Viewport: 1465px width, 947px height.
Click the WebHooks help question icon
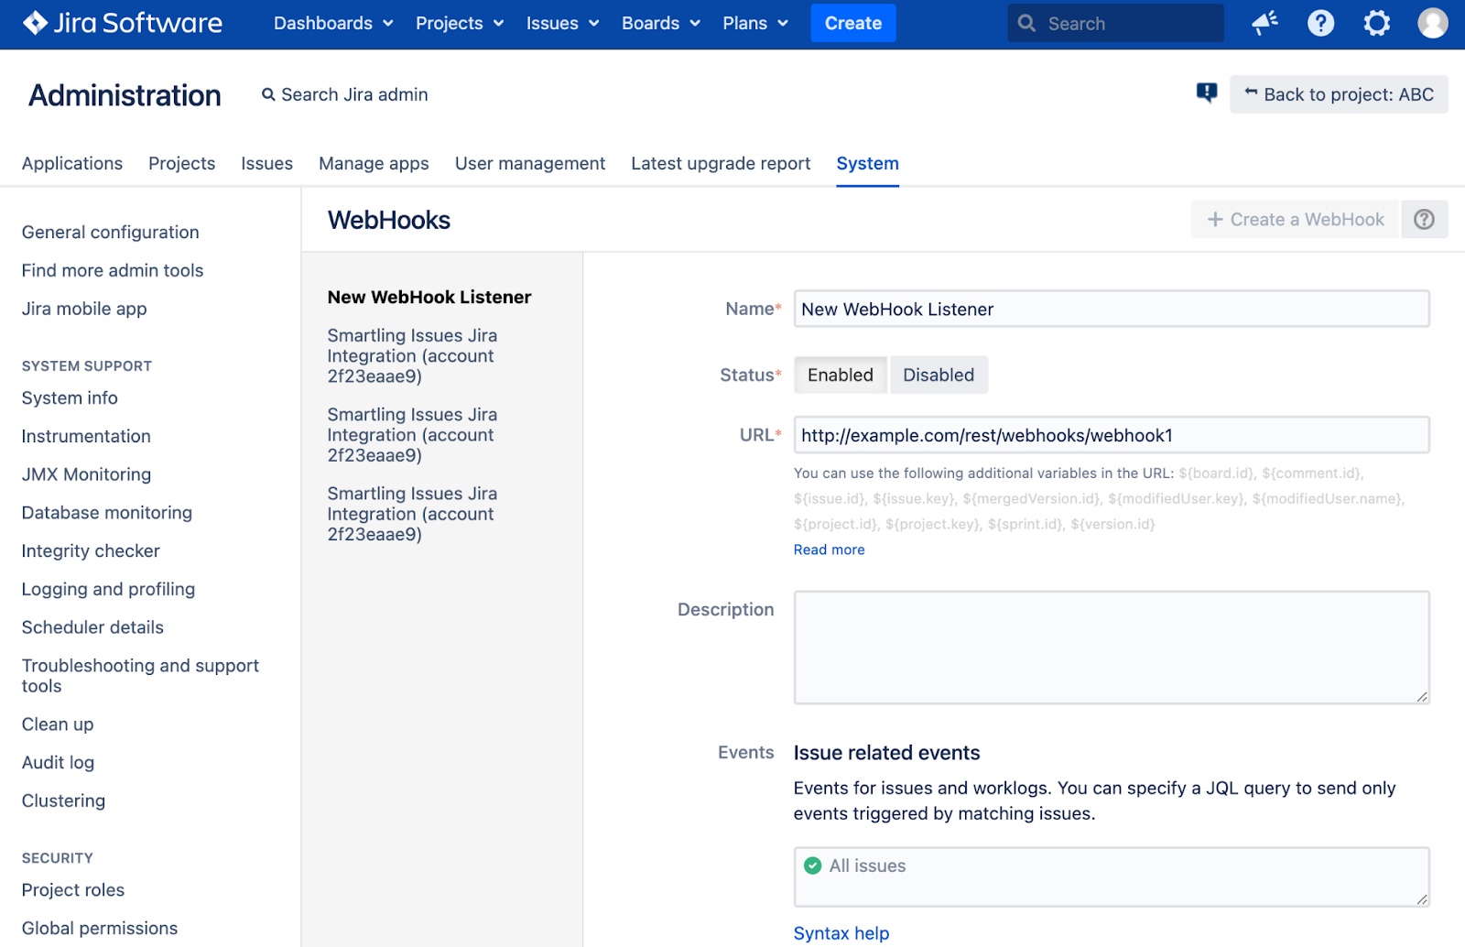(x=1424, y=220)
